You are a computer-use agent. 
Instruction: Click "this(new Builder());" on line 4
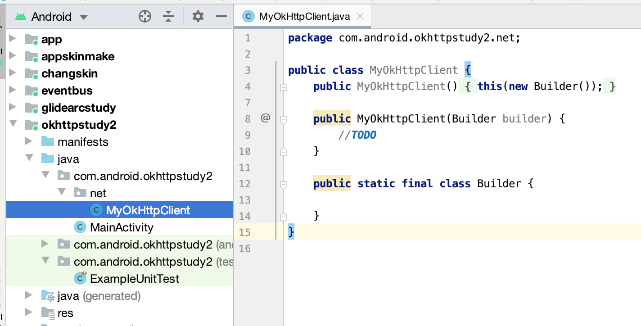[x=540, y=86]
